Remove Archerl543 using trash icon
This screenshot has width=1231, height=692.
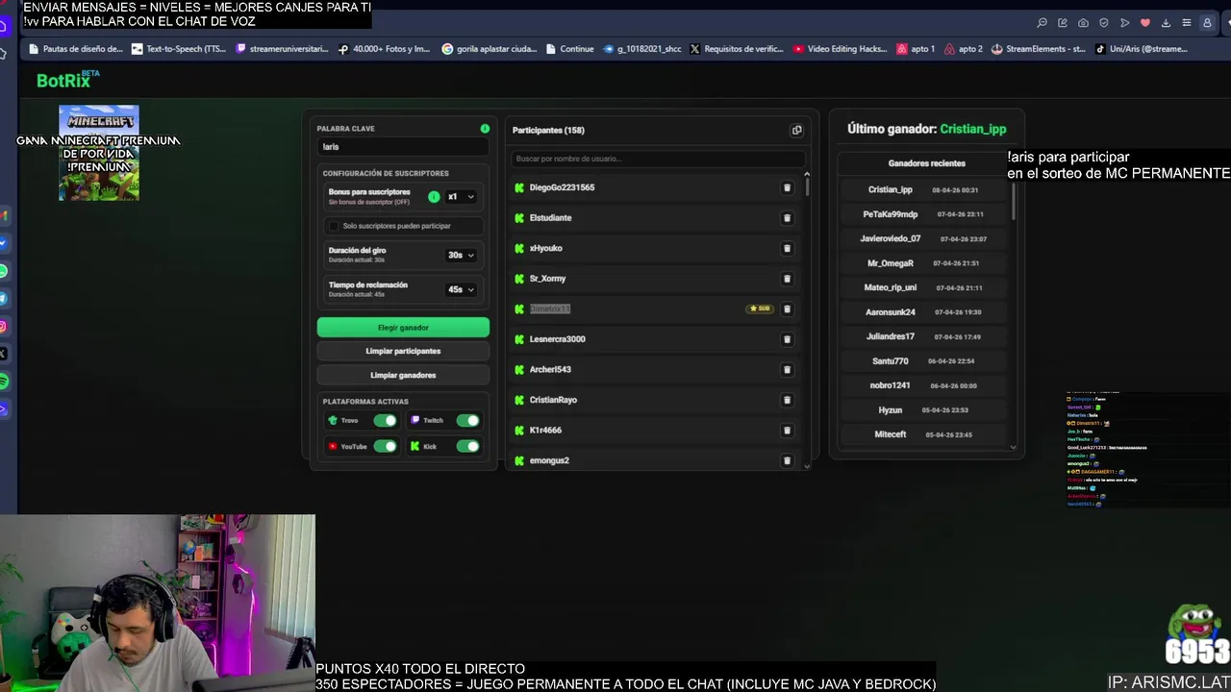[787, 370]
